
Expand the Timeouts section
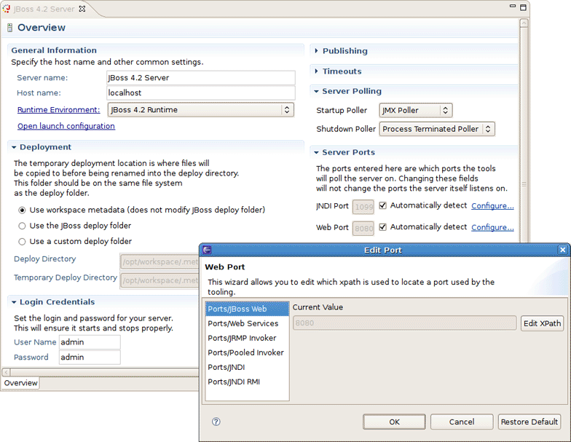click(x=316, y=71)
